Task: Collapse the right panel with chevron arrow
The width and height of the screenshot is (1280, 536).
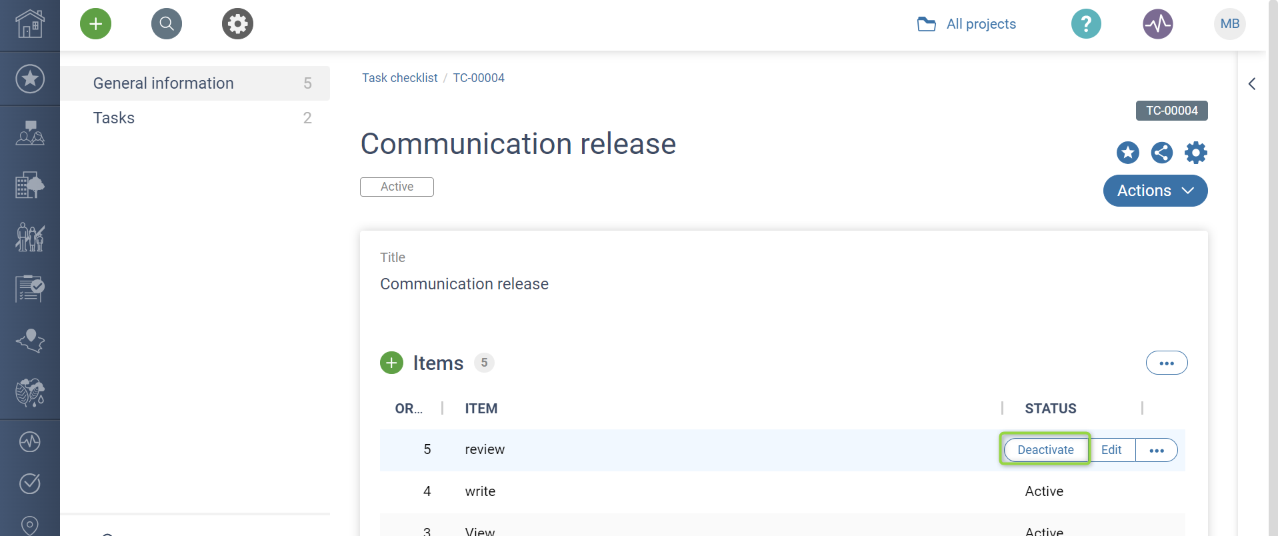Action: [x=1251, y=84]
